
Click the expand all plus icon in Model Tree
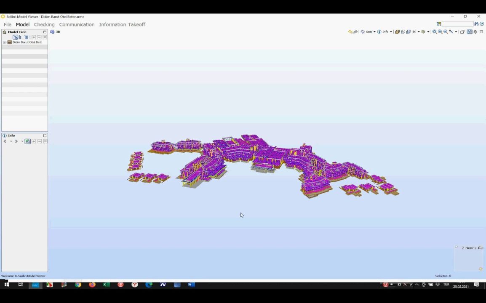coord(34,37)
